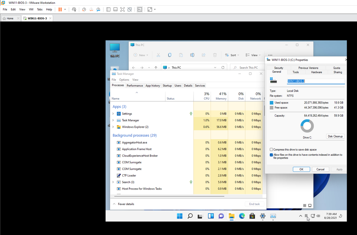Open Microsoft Store from taskbar
357x235 pixels.
(x=252, y=216)
